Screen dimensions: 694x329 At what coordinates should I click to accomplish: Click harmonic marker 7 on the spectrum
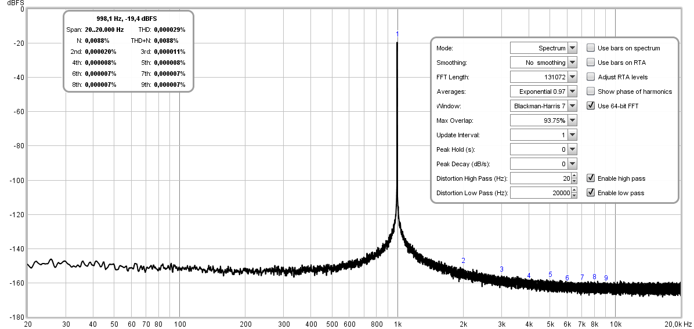click(x=582, y=277)
